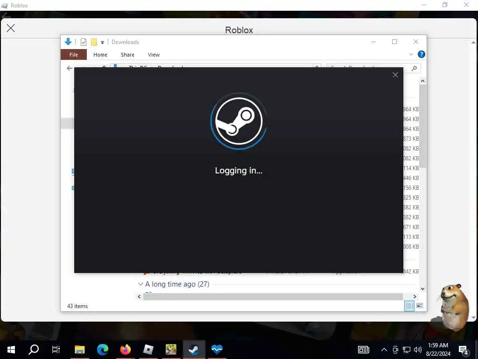Go back using Explorer back arrow

coord(70,68)
